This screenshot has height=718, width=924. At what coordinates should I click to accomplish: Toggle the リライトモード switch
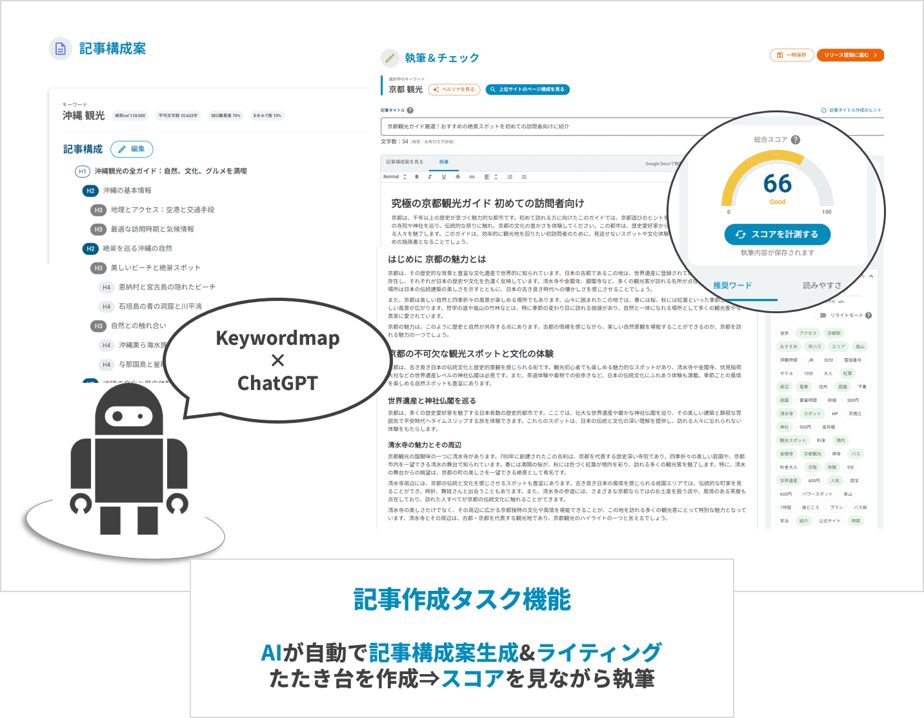[x=821, y=315]
